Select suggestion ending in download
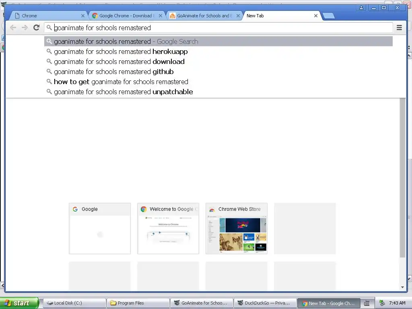 click(218, 62)
